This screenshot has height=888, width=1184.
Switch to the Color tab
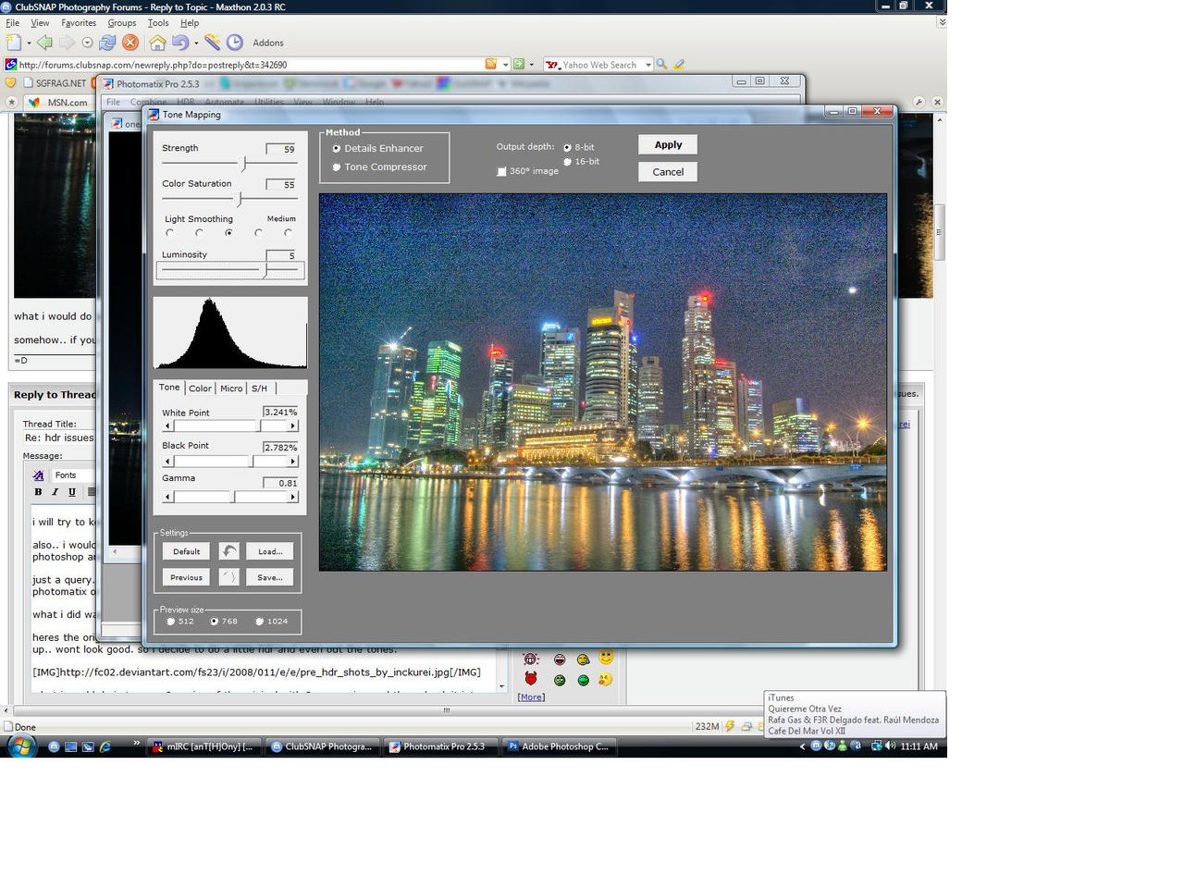click(200, 388)
